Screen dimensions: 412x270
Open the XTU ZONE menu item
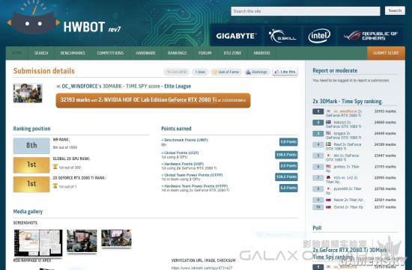(x=232, y=53)
